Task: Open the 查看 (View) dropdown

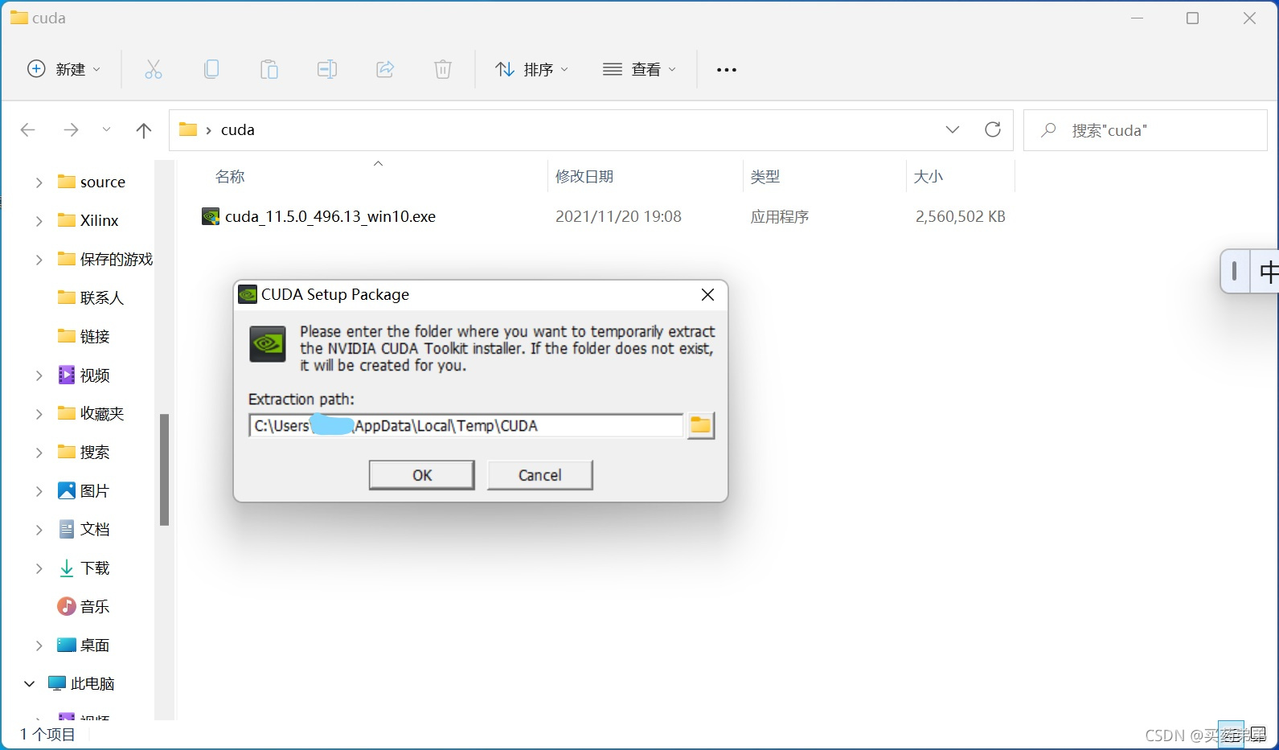Action: (640, 70)
